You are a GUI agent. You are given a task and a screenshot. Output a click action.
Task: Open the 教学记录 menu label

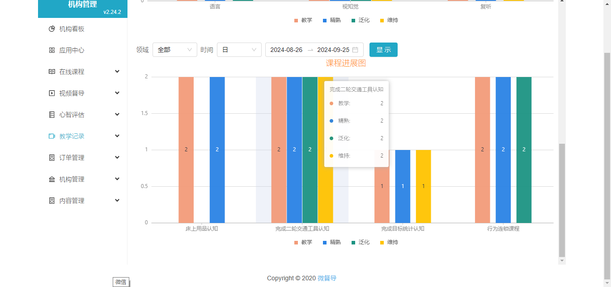click(x=72, y=137)
